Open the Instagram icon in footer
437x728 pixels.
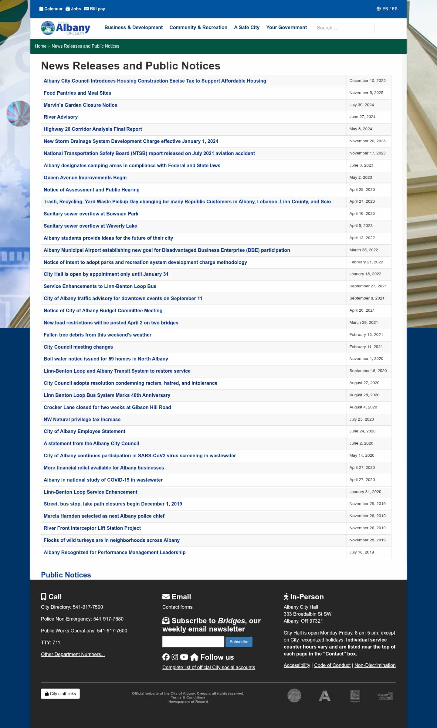(175, 657)
